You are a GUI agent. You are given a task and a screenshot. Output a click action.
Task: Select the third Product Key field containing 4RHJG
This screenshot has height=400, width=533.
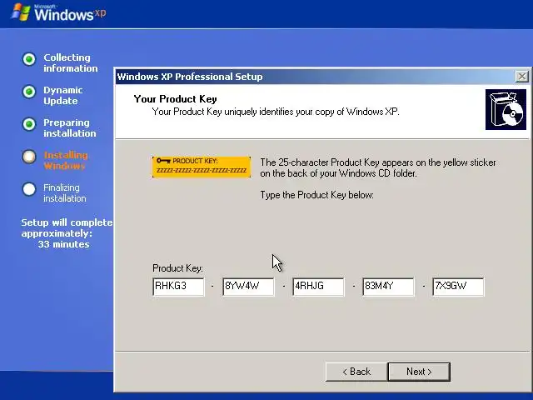pos(318,287)
